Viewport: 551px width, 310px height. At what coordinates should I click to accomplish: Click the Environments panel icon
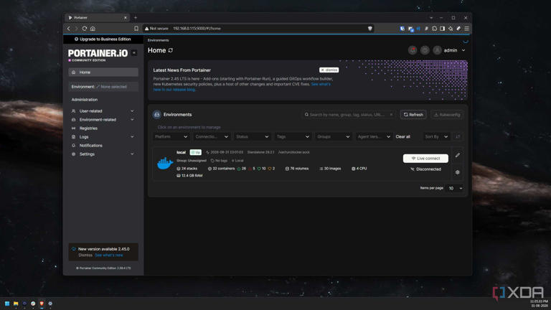(x=156, y=115)
